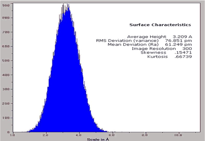
Task: Click the Kurtosis value .66739
Action: tap(183, 57)
